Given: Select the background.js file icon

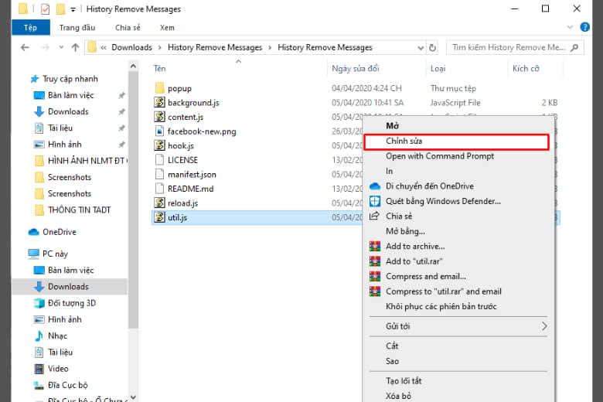Looking at the screenshot, I should (160, 102).
